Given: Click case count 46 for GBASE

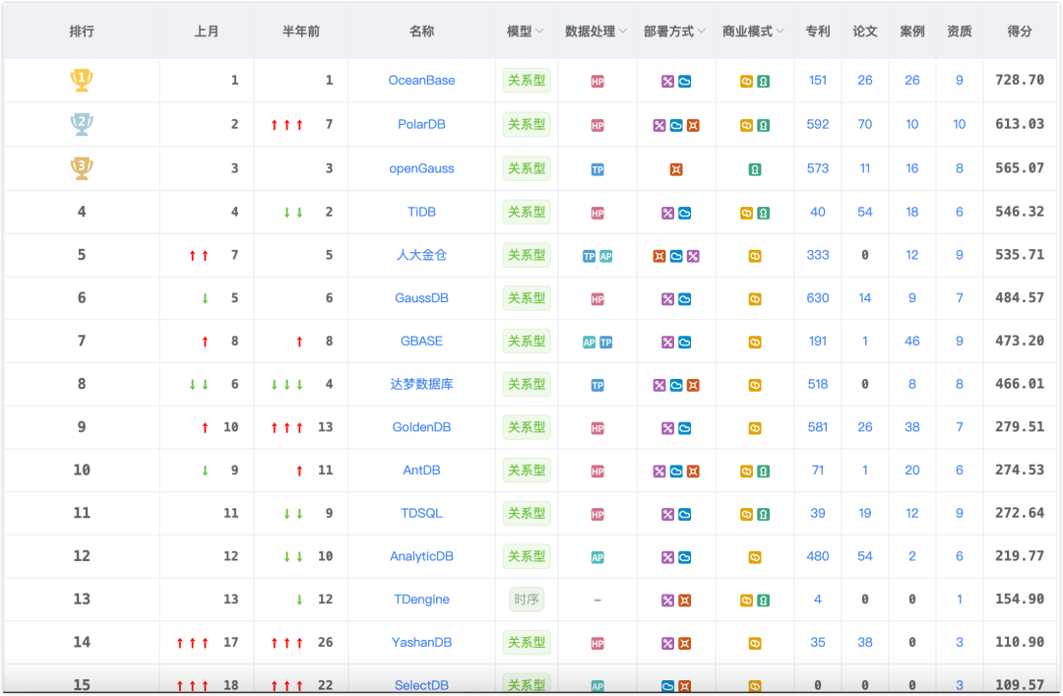Looking at the screenshot, I should coord(912,341).
